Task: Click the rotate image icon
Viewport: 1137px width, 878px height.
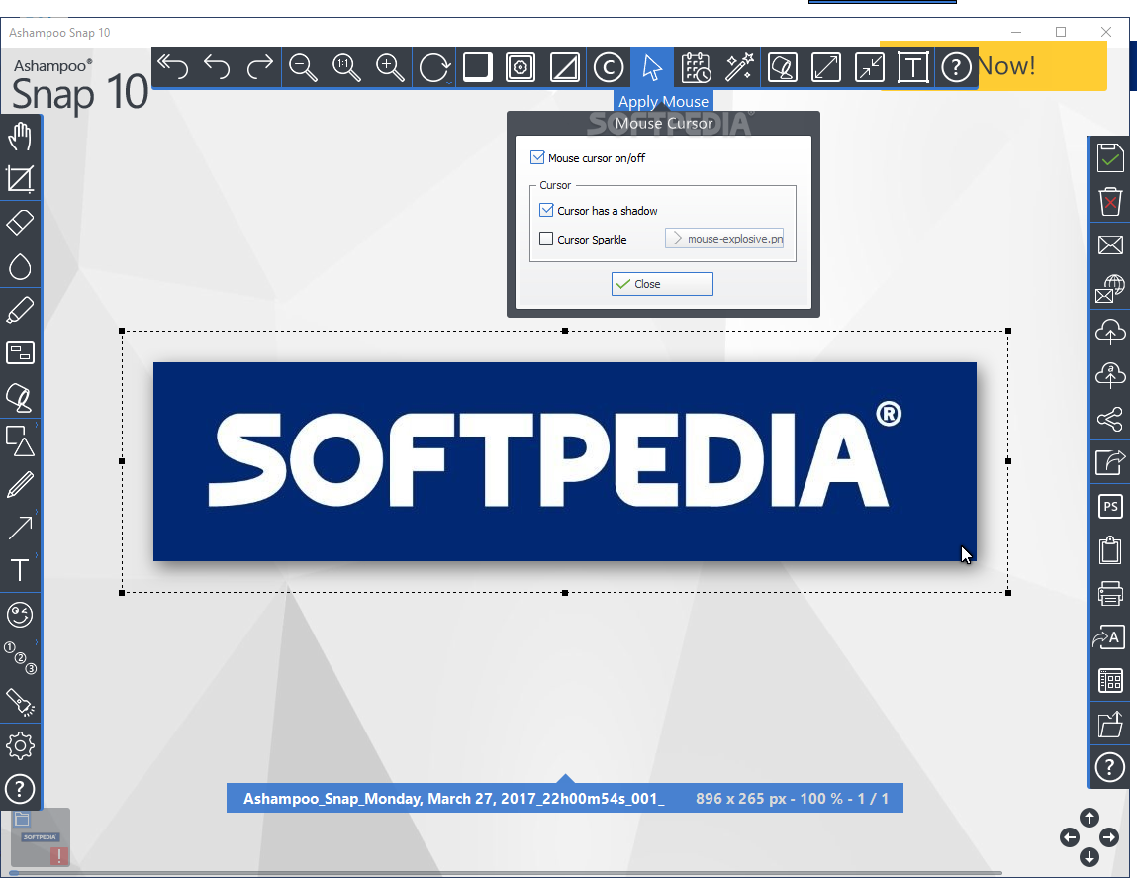Action: click(x=434, y=67)
